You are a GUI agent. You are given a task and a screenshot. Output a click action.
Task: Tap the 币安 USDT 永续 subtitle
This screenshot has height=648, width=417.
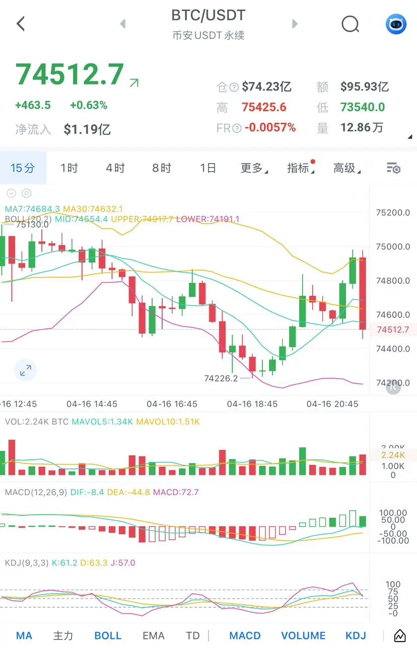click(208, 36)
